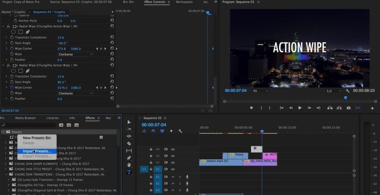Open the Master * Graphic dropdown
380x195 pixels.
click(x=30, y=12)
